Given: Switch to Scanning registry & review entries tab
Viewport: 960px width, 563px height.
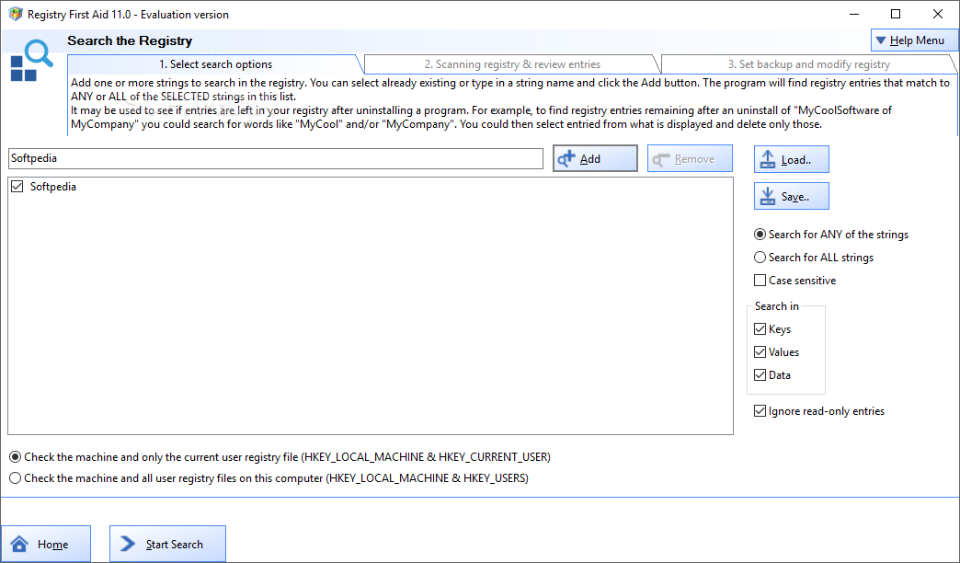Looking at the screenshot, I should (x=512, y=64).
